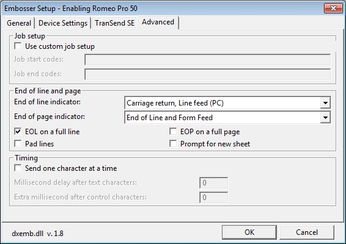The width and height of the screenshot is (346, 244).
Task: Click the dxemb.dll v. 1.8 text
Action: coord(37,233)
